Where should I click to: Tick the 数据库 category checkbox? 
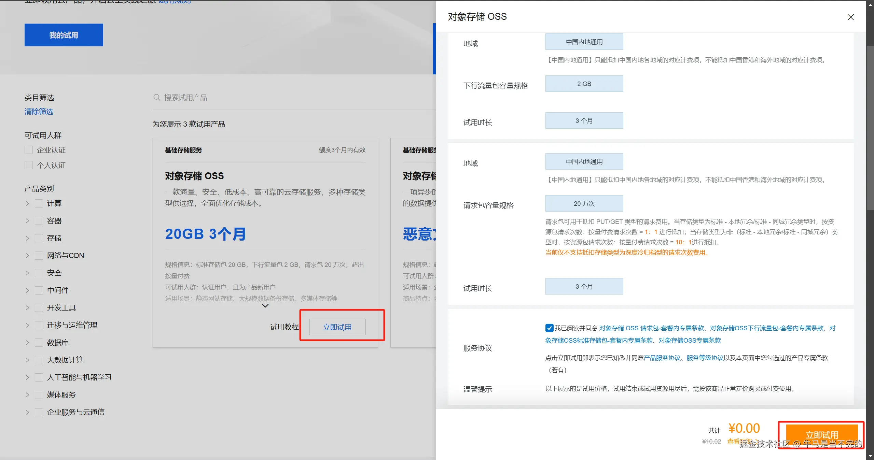pos(39,343)
